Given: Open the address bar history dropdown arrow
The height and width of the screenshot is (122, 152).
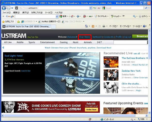Looking at the screenshot, I should click(x=90, y=8).
